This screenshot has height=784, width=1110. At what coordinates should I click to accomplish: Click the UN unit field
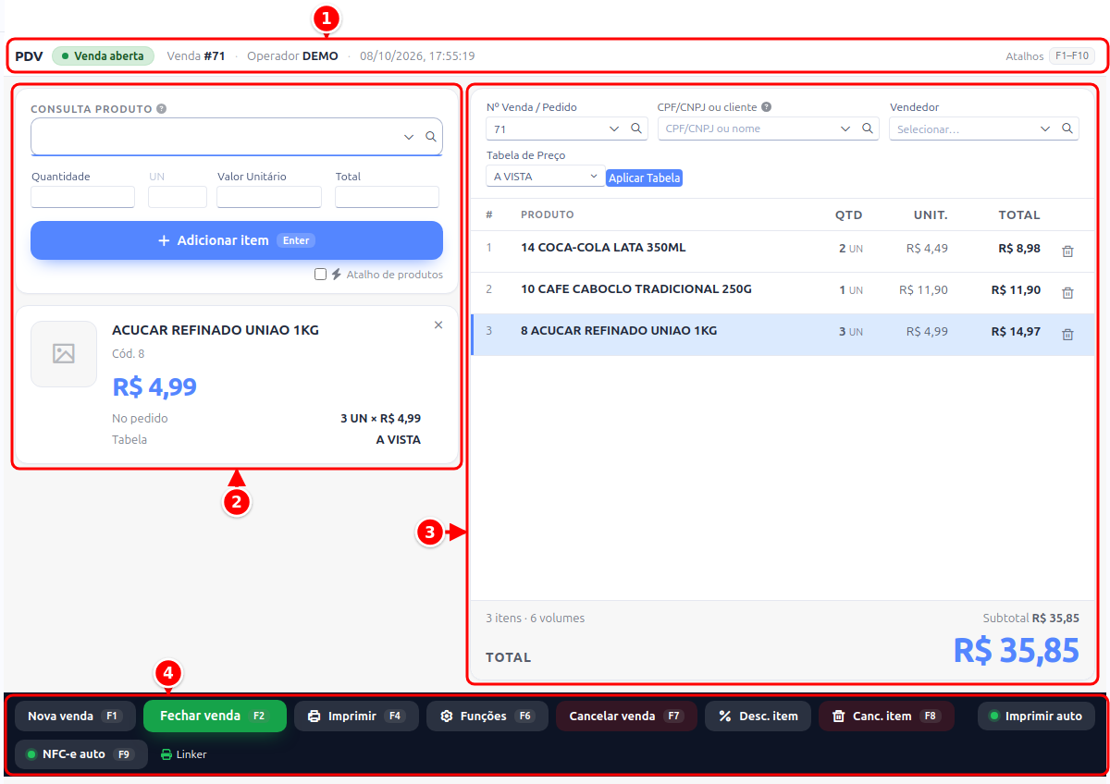tap(178, 197)
